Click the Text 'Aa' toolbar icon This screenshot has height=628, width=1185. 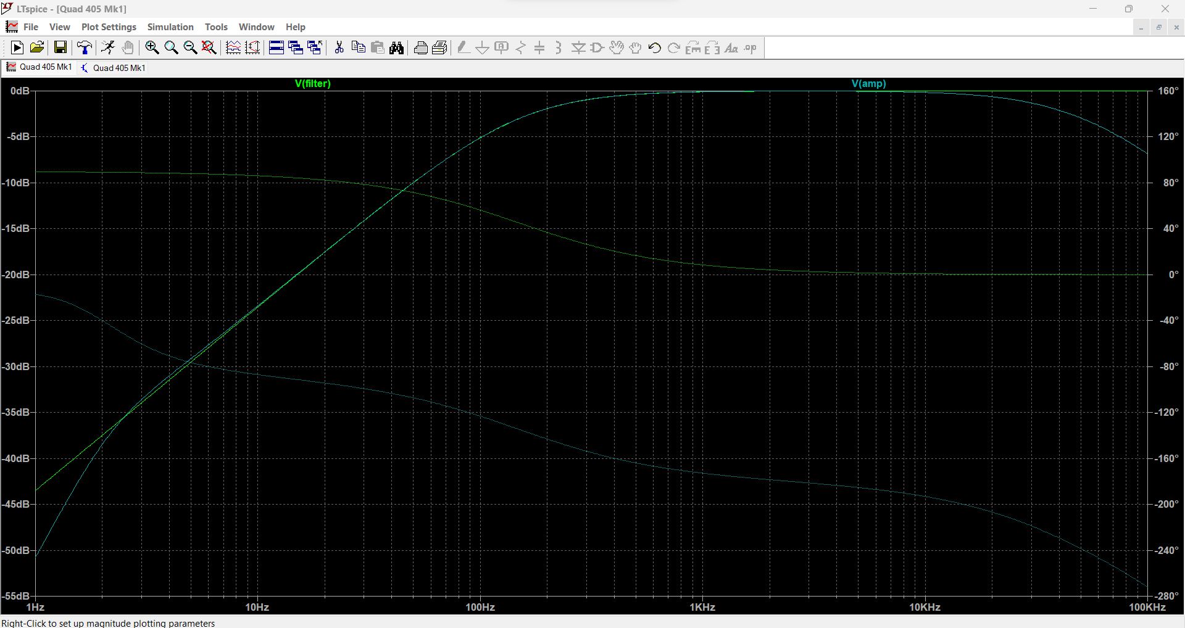click(x=731, y=48)
